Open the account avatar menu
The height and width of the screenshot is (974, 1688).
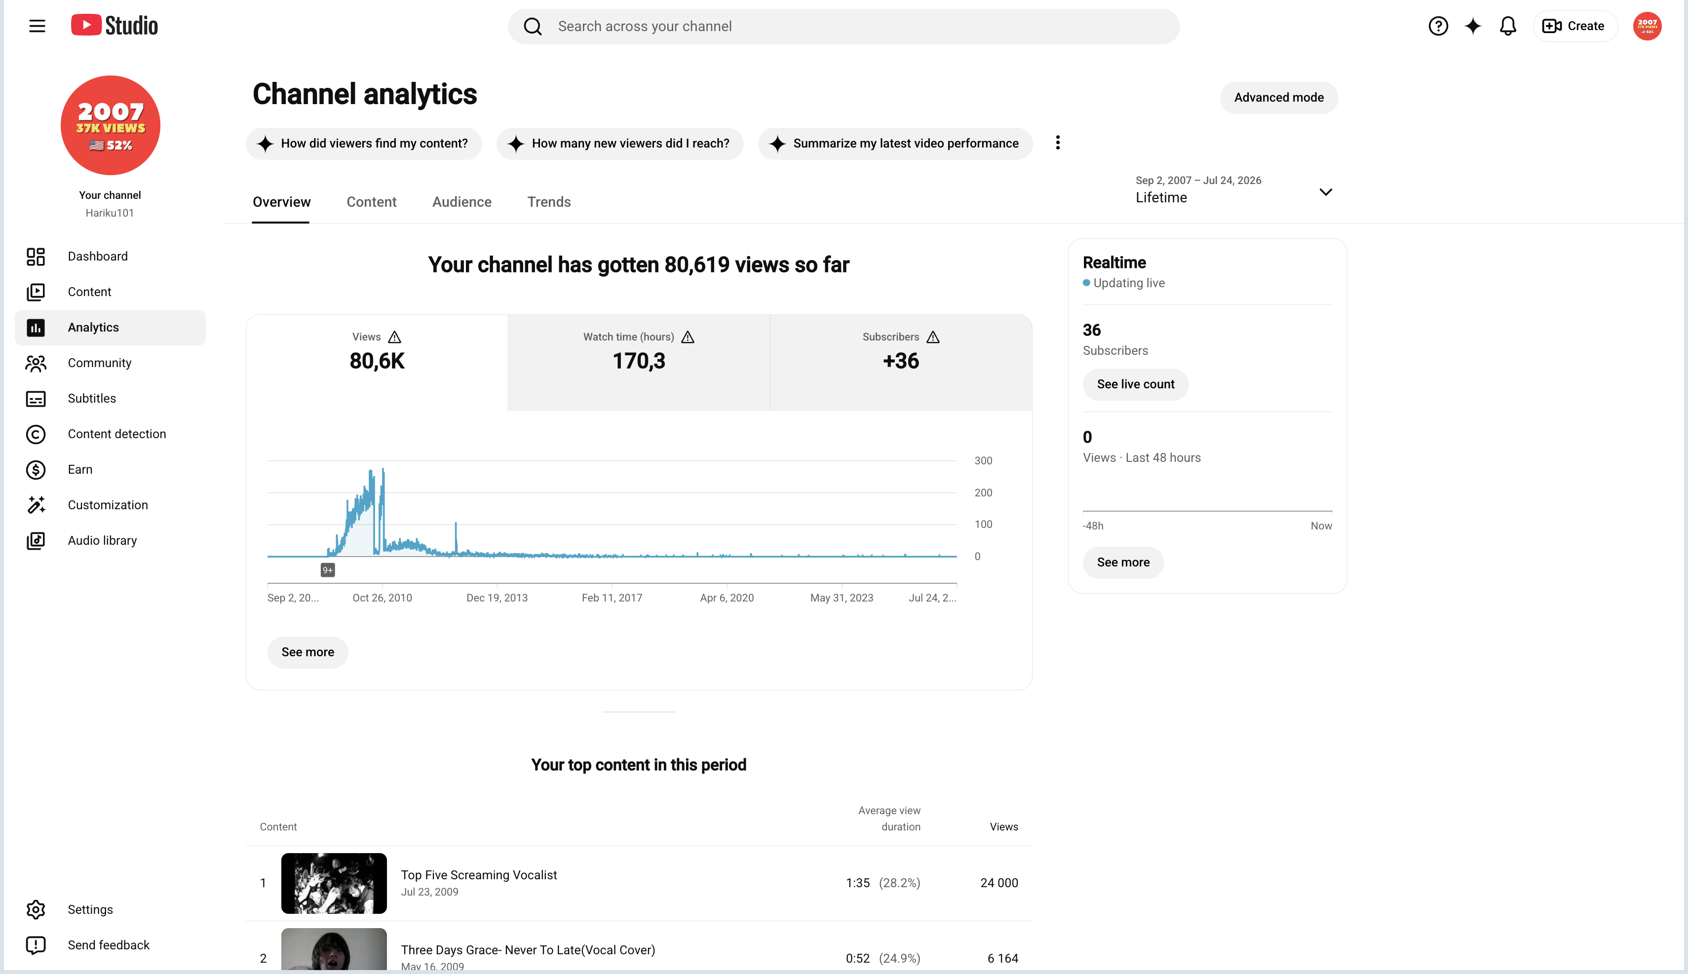pos(1647,26)
